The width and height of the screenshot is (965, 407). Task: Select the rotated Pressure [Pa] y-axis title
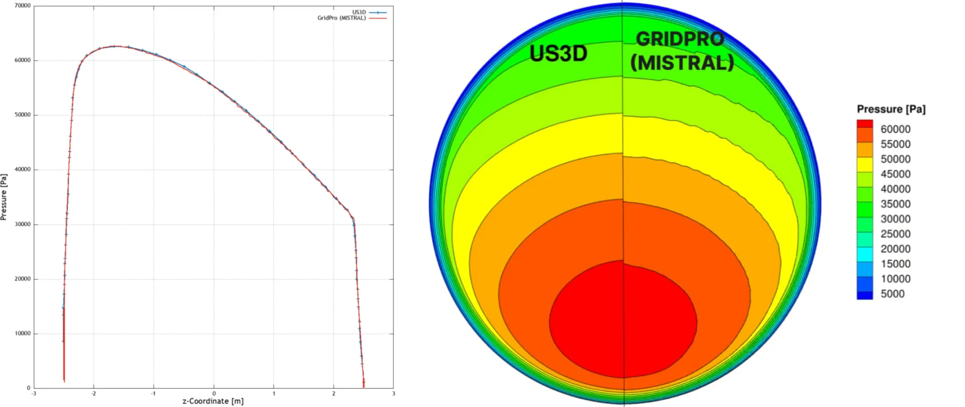click(x=4, y=197)
